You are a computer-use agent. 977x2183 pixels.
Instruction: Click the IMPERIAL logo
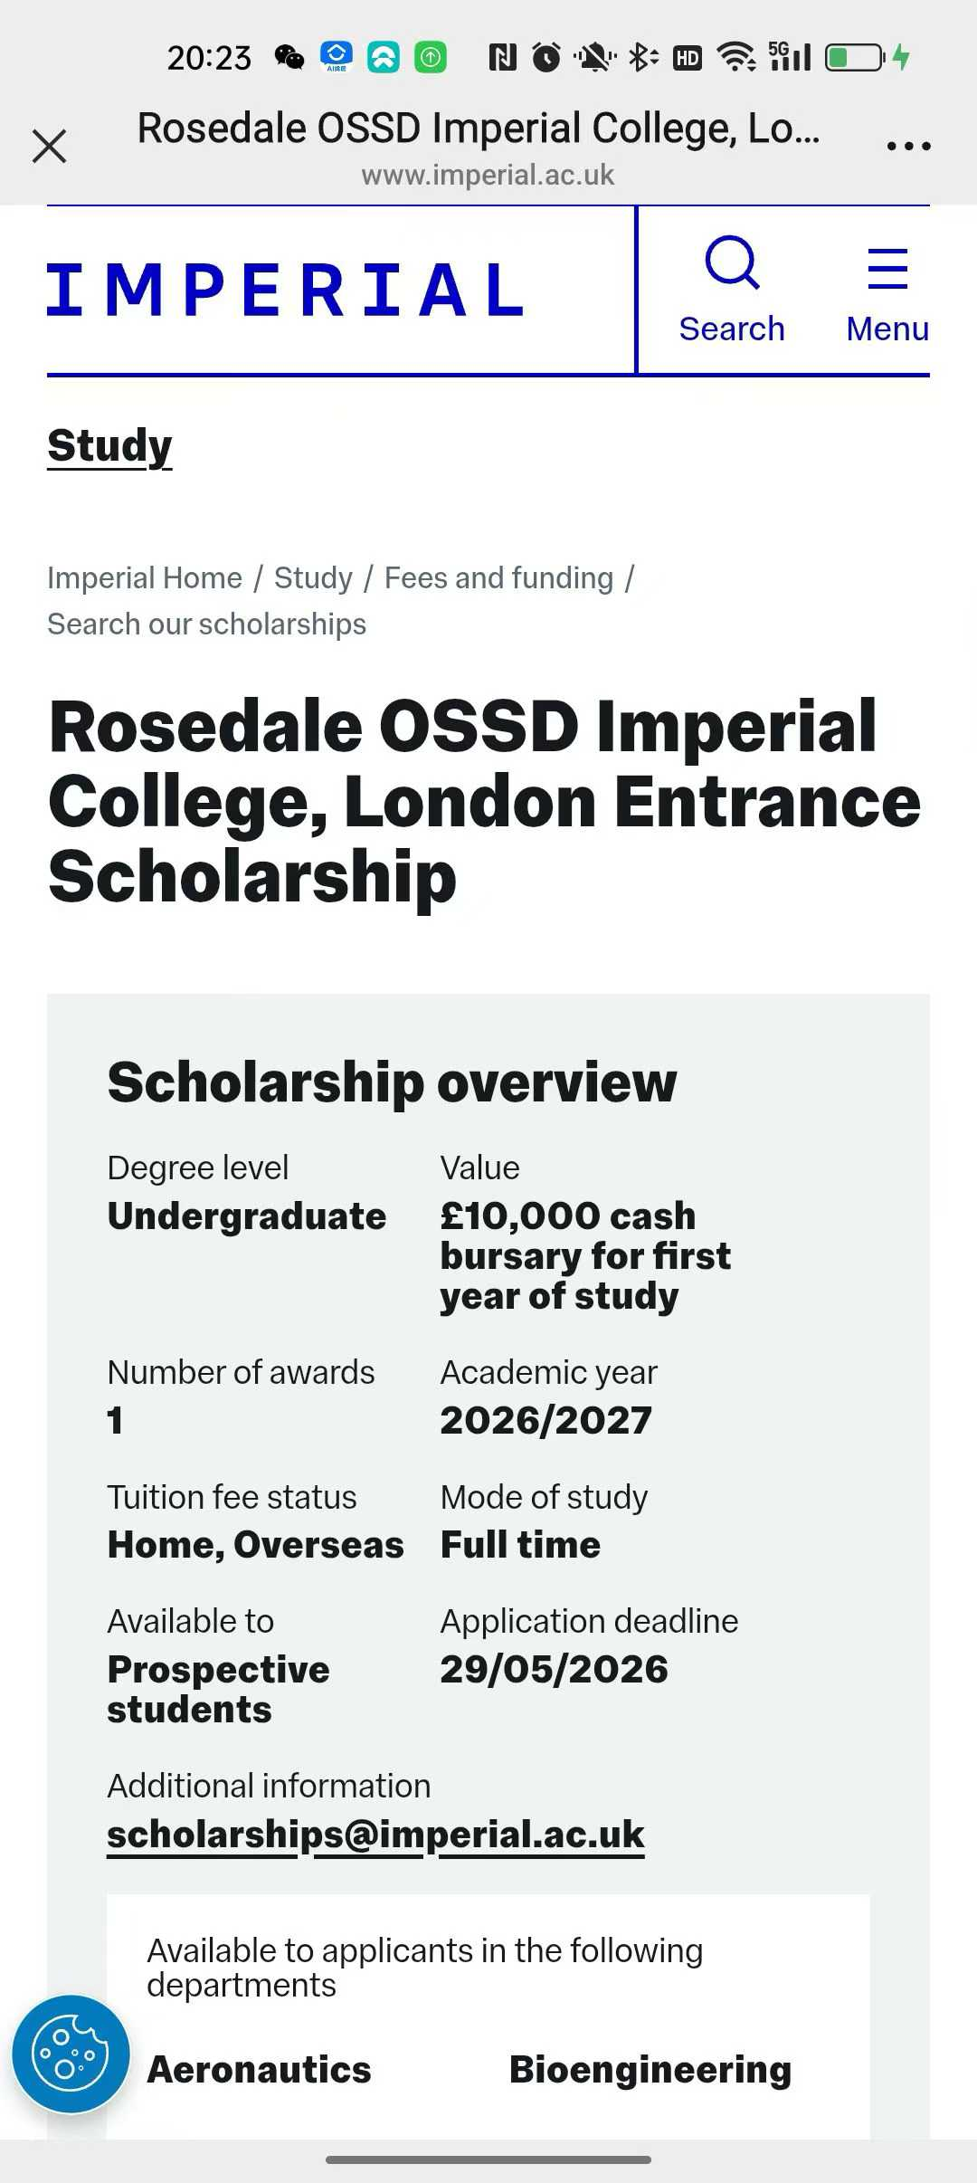285,291
